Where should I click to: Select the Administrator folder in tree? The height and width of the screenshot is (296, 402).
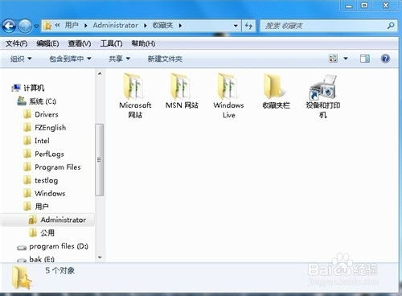coord(64,220)
